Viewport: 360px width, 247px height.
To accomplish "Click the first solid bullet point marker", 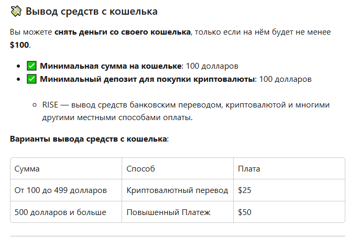I will click(x=18, y=67).
